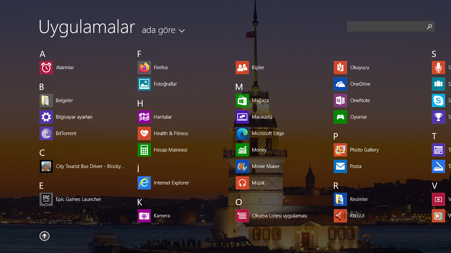Open the Fotoğraflar photos icon
Image resolution: width=451 pixels, height=253 pixels.
pyautogui.click(x=144, y=84)
